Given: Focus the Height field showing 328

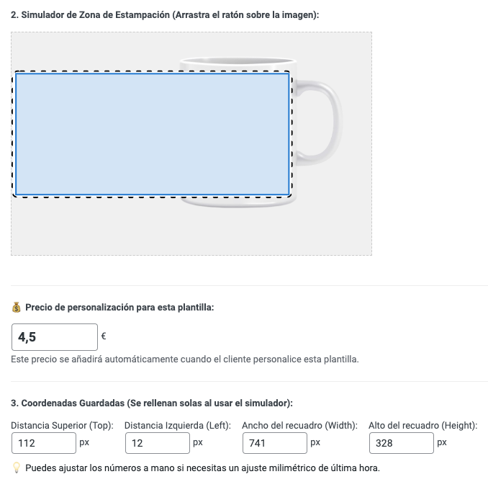Looking at the screenshot, I should click(402, 443).
